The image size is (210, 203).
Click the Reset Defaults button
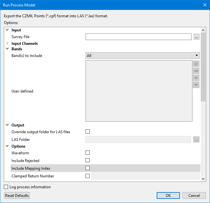pos(17,196)
